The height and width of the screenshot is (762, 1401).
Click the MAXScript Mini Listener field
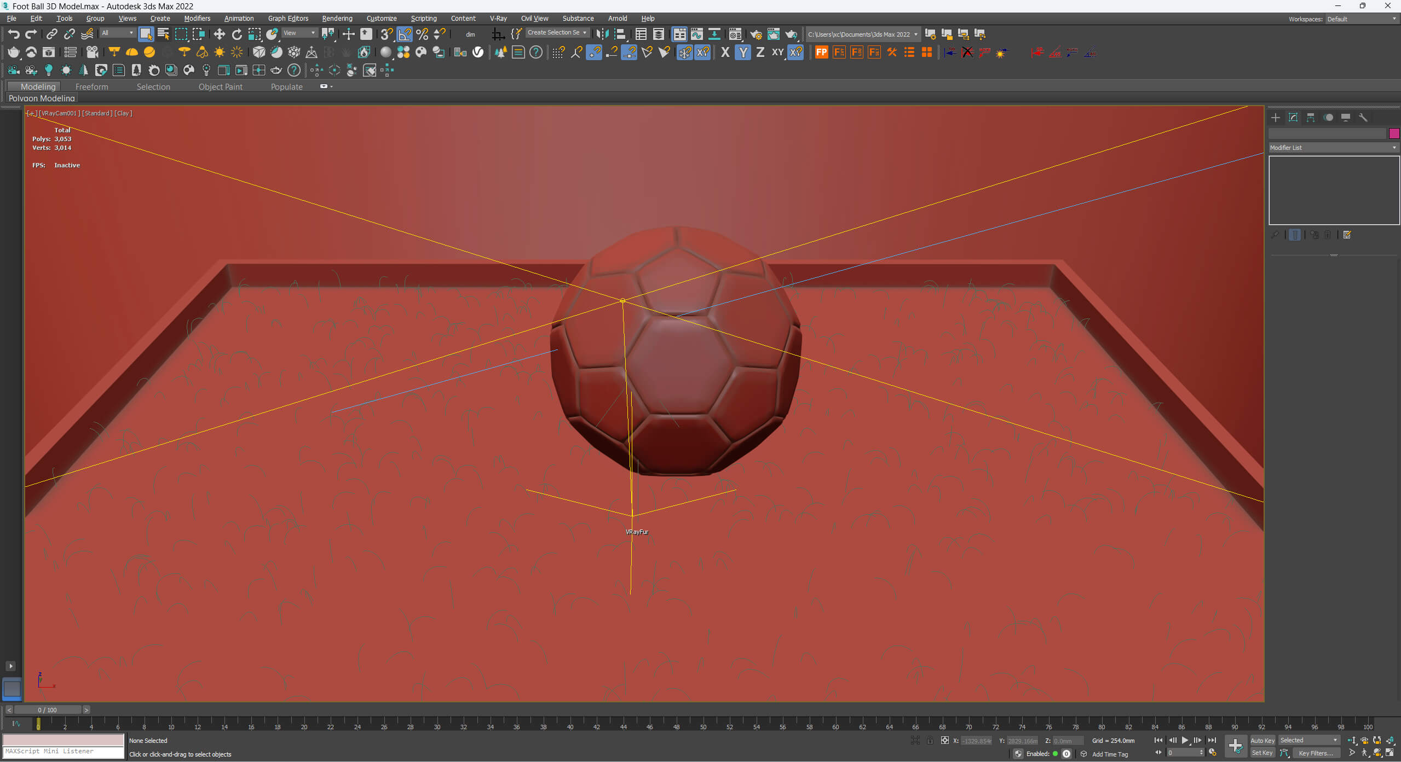pyautogui.click(x=64, y=752)
